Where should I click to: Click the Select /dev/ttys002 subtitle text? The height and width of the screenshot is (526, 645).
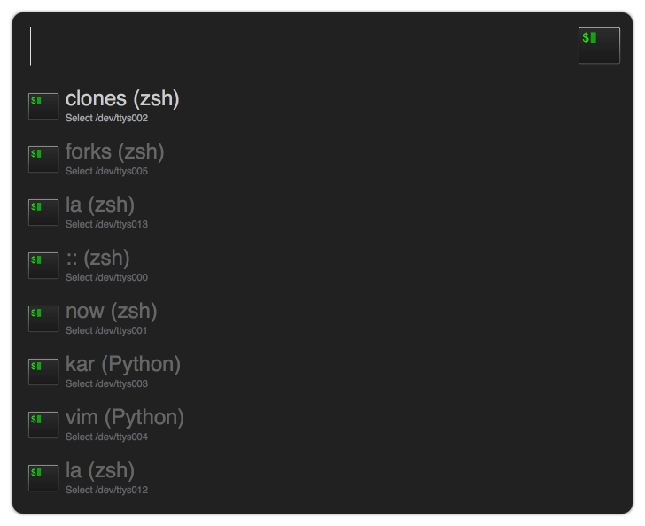pos(106,118)
